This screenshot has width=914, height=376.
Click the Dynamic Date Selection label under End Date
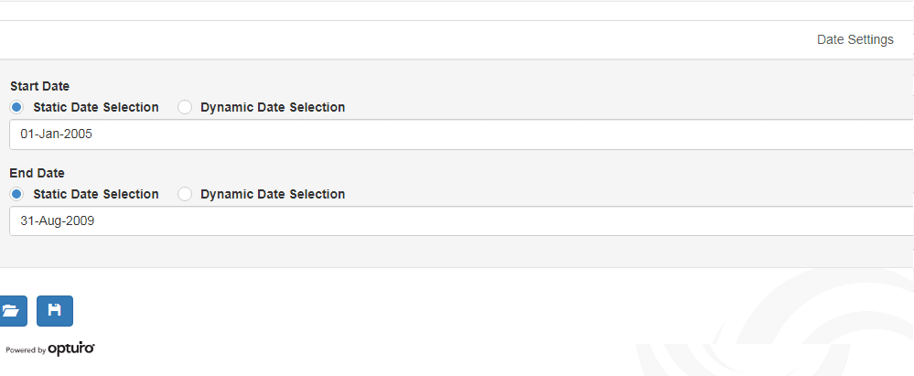(273, 194)
